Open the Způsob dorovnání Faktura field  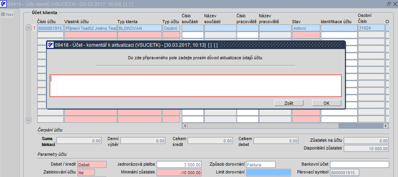[261, 164]
